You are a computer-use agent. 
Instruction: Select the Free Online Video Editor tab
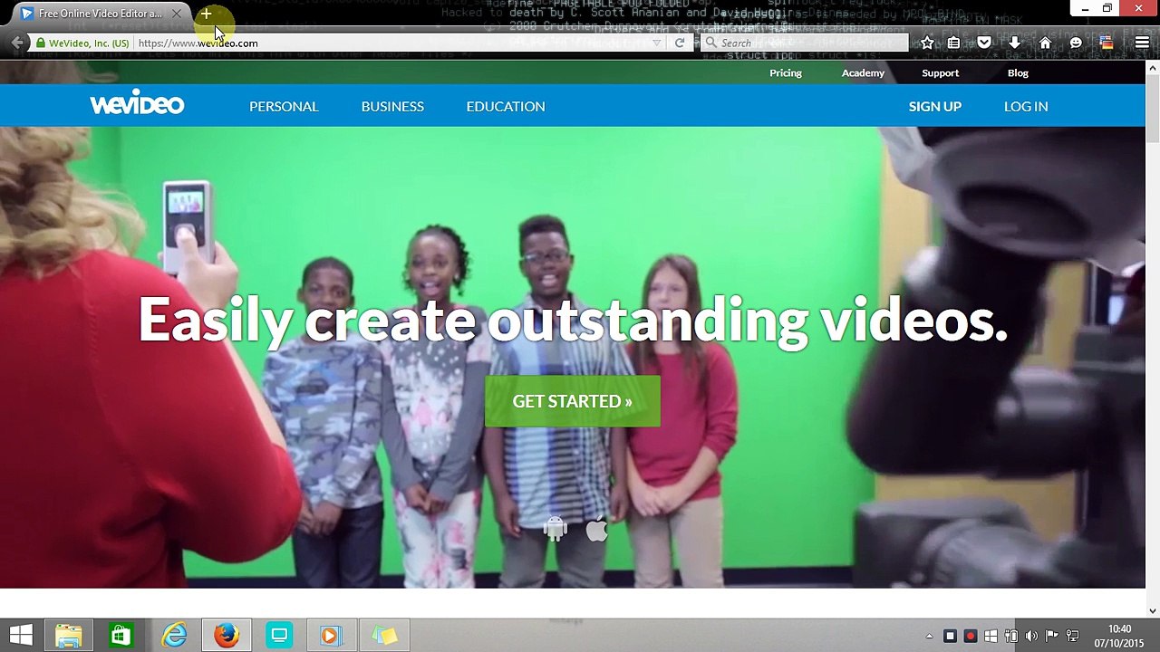point(100,14)
